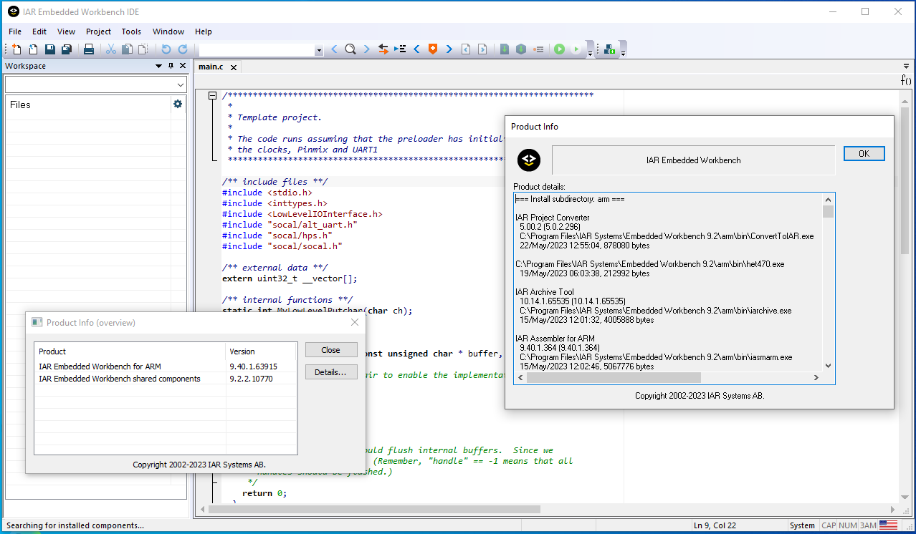Click the Print toolbar icon
This screenshot has height=534, width=916.
point(89,49)
